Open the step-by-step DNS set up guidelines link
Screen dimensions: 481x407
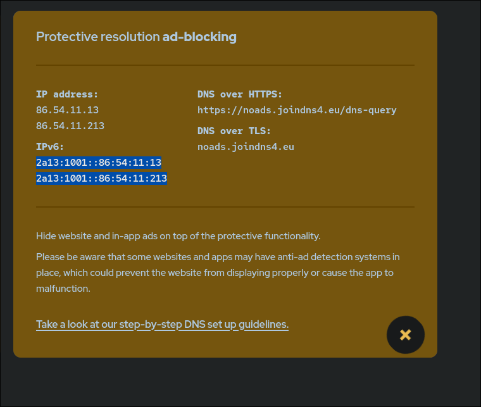[162, 325]
